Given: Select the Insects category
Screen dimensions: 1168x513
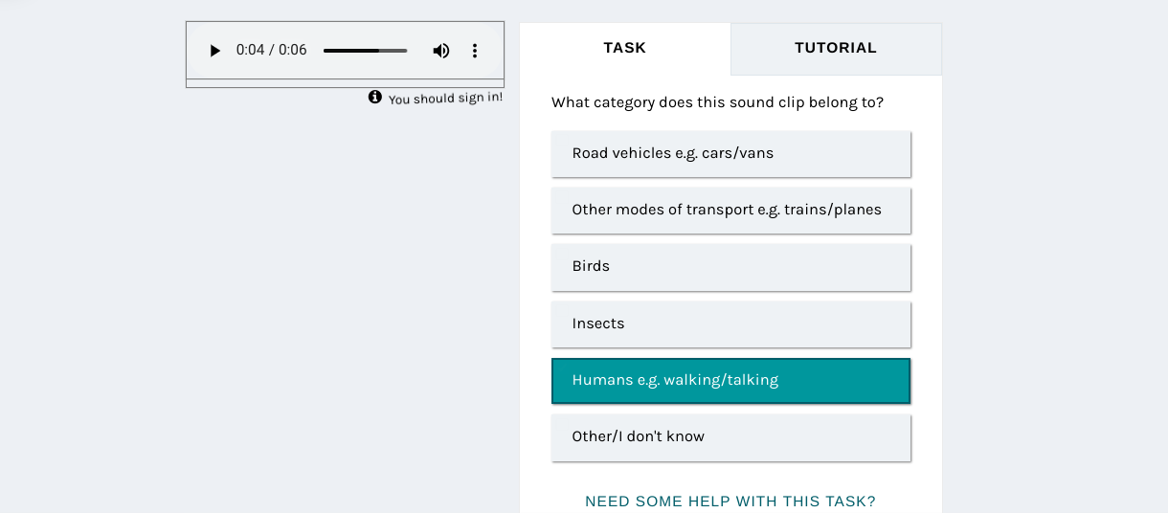Looking at the screenshot, I should coord(730,323).
